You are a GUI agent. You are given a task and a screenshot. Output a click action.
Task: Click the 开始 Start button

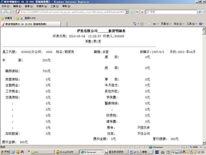click(5, 152)
